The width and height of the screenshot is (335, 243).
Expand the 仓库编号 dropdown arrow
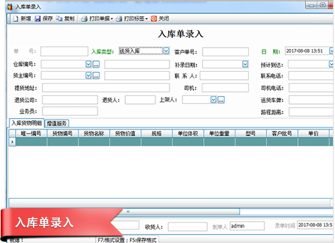[89, 64]
